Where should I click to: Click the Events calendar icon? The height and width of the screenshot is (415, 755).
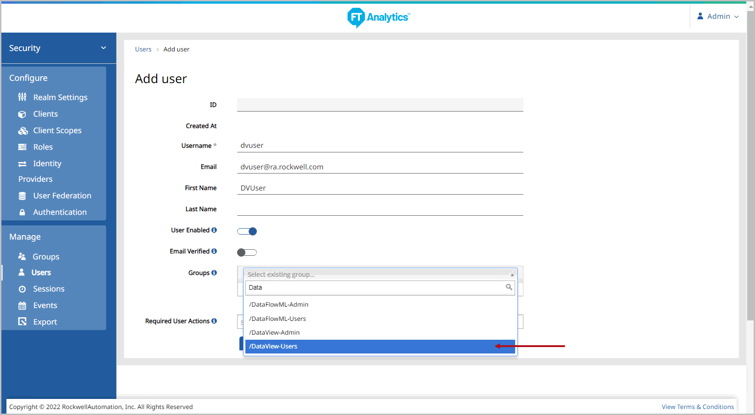pos(22,306)
